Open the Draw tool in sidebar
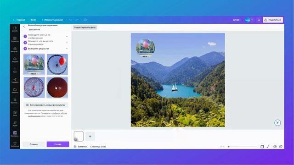Viewport: 294px width, 165px height. click(x=15, y=80)
